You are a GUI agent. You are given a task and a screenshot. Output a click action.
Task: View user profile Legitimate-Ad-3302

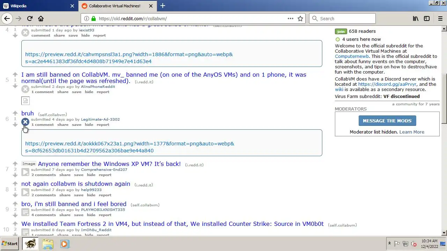click(100, 119)
